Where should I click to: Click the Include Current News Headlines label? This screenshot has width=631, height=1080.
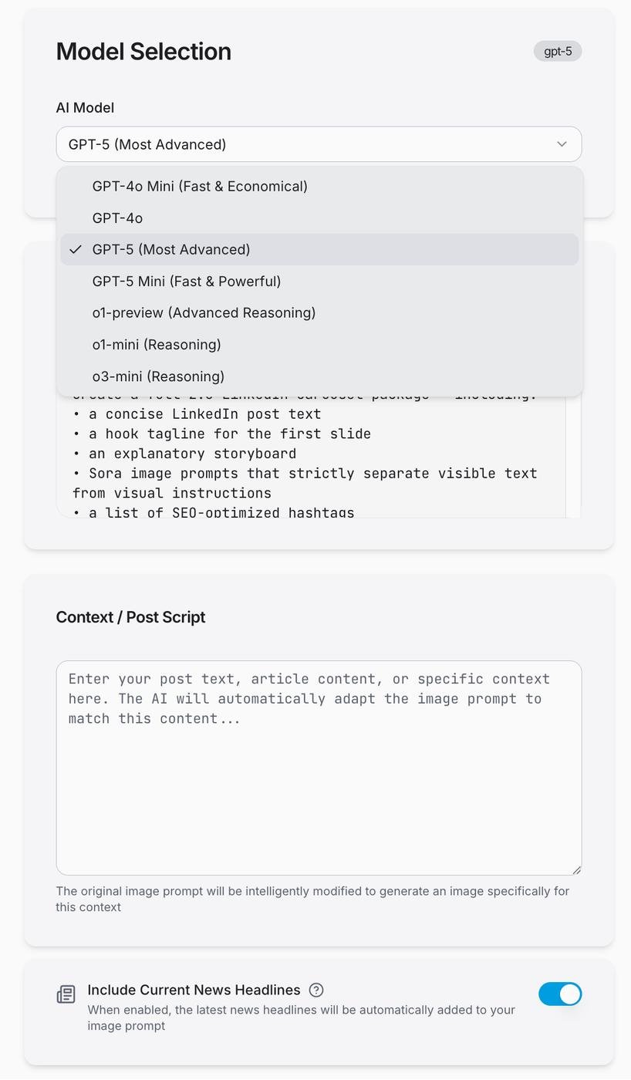click(194, 990)
